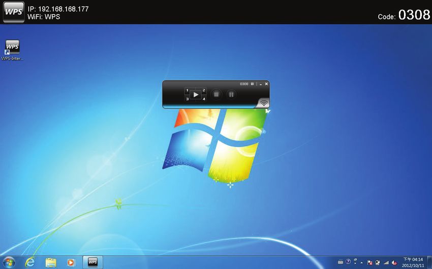Image resolution: width=432 pixels, height=269 pixels.
Task: Close the WPS control widget
Action: coord(266,84)
